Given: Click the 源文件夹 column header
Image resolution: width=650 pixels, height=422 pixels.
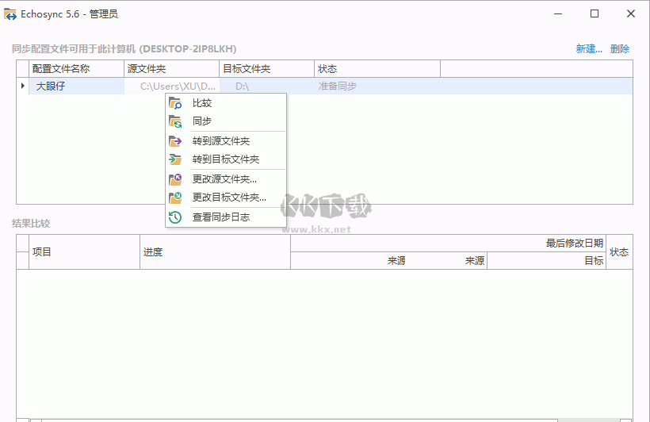Looking at the screenshot, I should pyautogui.click(x=172, y=69).
